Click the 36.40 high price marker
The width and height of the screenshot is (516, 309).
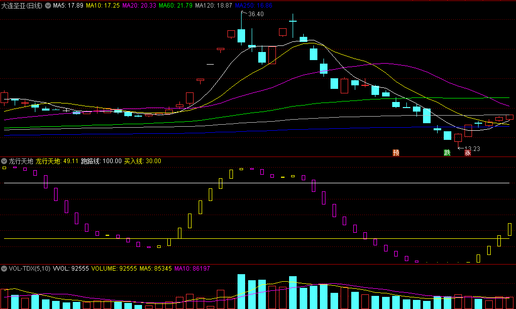tap(256, 14)
